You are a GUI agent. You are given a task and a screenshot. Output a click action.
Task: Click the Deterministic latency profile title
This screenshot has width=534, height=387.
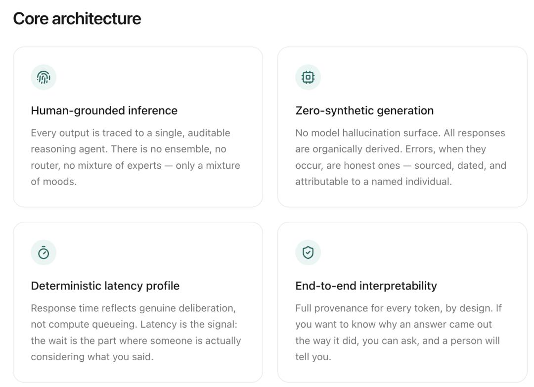point(105,286)
